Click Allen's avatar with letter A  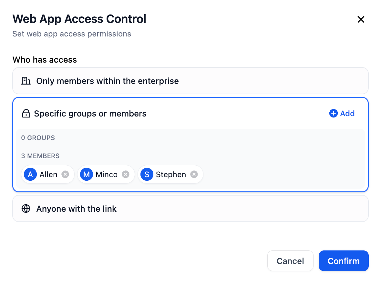click(x=30, y=174)
